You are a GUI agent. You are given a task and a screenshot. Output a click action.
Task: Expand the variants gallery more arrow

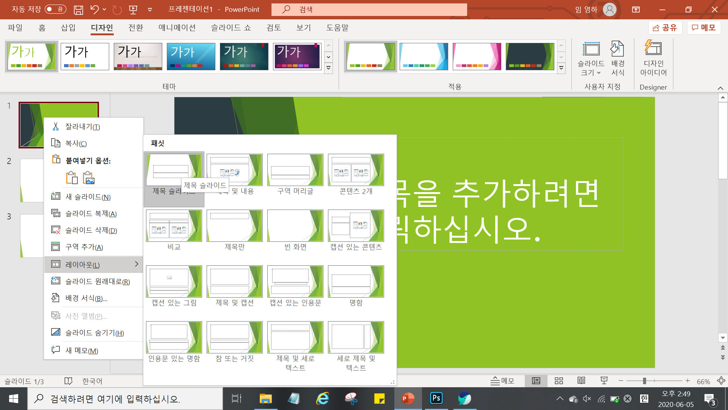click(561, 68)
